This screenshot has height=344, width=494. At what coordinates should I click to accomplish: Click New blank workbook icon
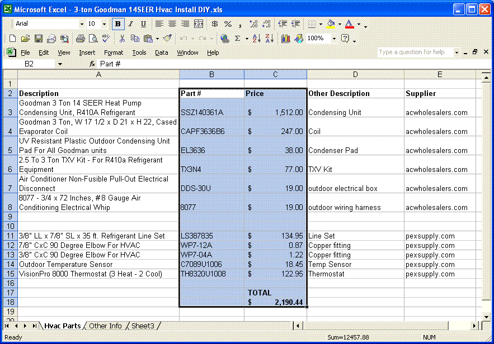(x=12, y=39)
